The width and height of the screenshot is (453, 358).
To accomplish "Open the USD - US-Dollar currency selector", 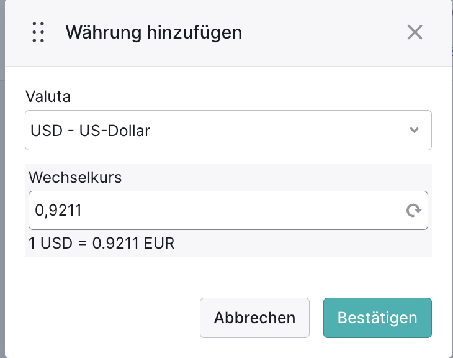I will pyautogui.click(x=228, y=131).
